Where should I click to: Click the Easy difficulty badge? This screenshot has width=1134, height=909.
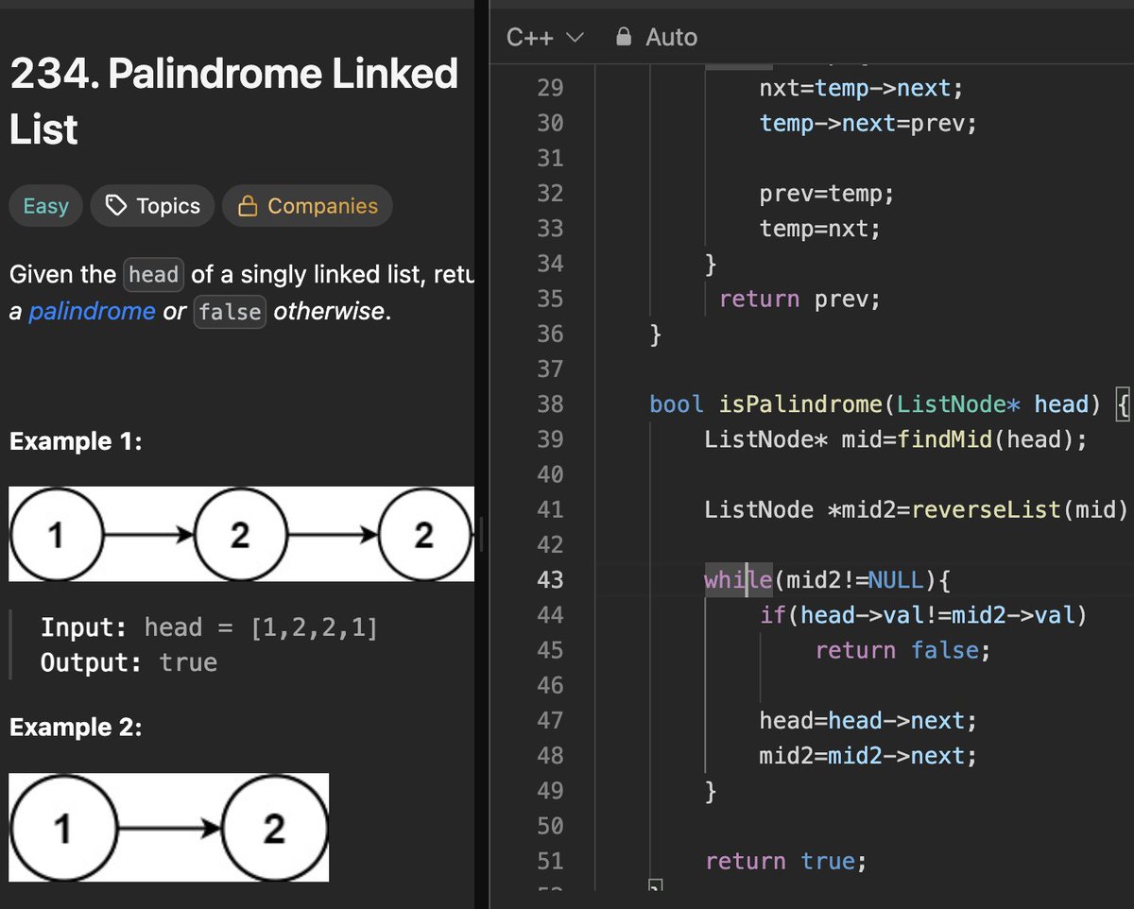pos(45,206)
